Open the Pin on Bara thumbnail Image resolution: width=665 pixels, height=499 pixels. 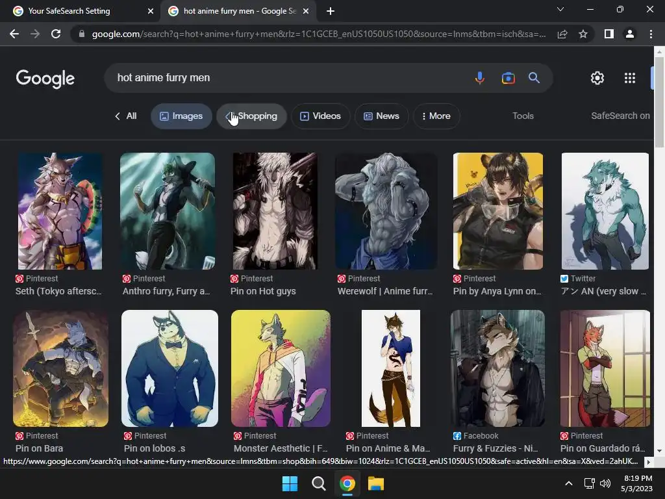pyautogui.click(x=60, y=368)
